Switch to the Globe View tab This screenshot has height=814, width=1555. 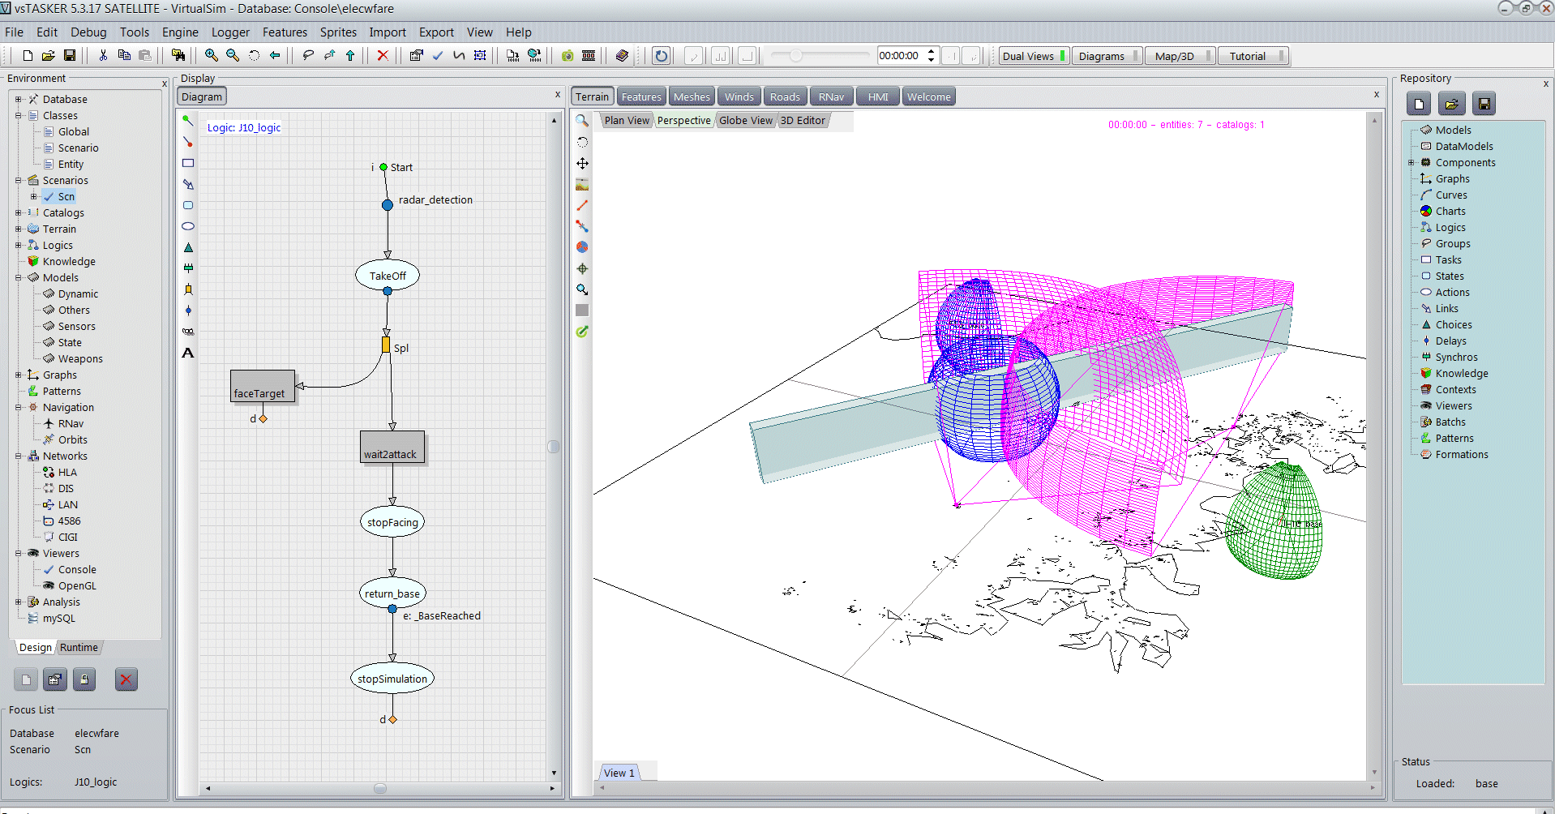[745, 120]
